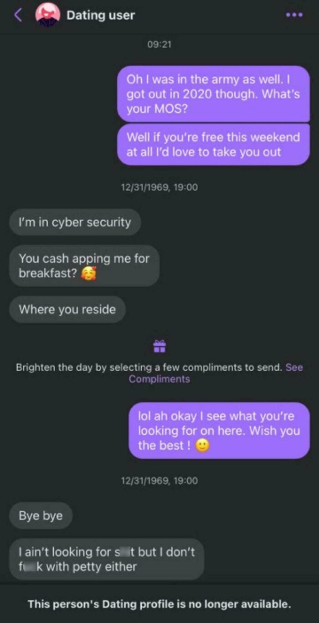The height and width of the screenshot is (623, 319).
Task: Open the three-dot more options menu
Action: pyautogui.click(x=294, y=15)
